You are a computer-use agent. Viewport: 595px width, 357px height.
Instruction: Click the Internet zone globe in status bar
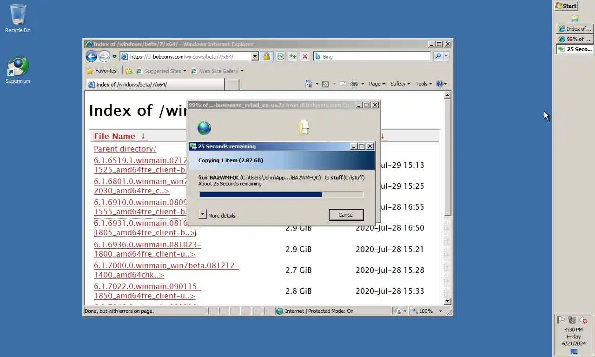(279, 311)
